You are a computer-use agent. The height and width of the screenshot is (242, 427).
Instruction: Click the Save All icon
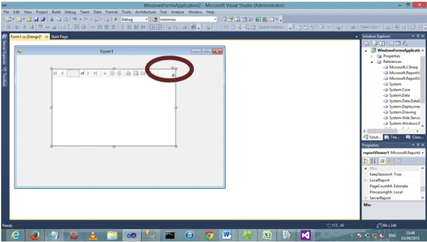click(43, 20)
